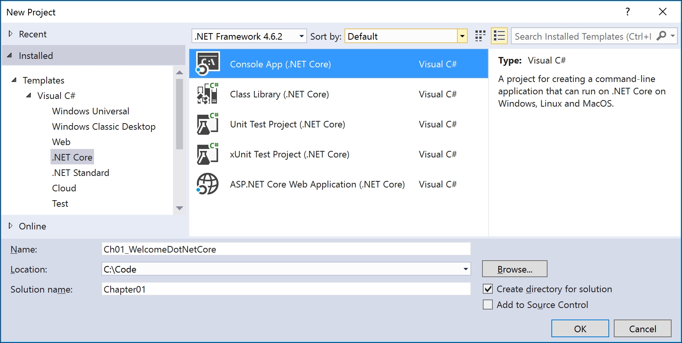Open the Location path dropdown arrow
The height and width of the screenshot is (343, 682).
tap(465, 269)
